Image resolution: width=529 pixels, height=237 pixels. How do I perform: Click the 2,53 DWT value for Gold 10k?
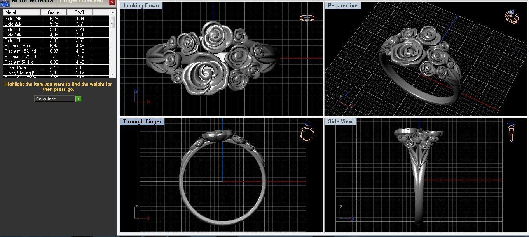[x=80, y=40]
